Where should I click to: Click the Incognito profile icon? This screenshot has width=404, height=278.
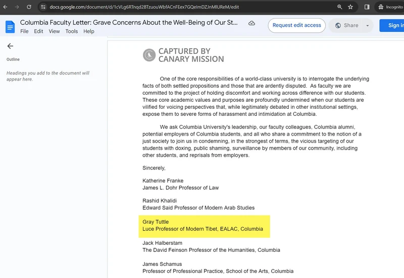(x=382, y=7)
